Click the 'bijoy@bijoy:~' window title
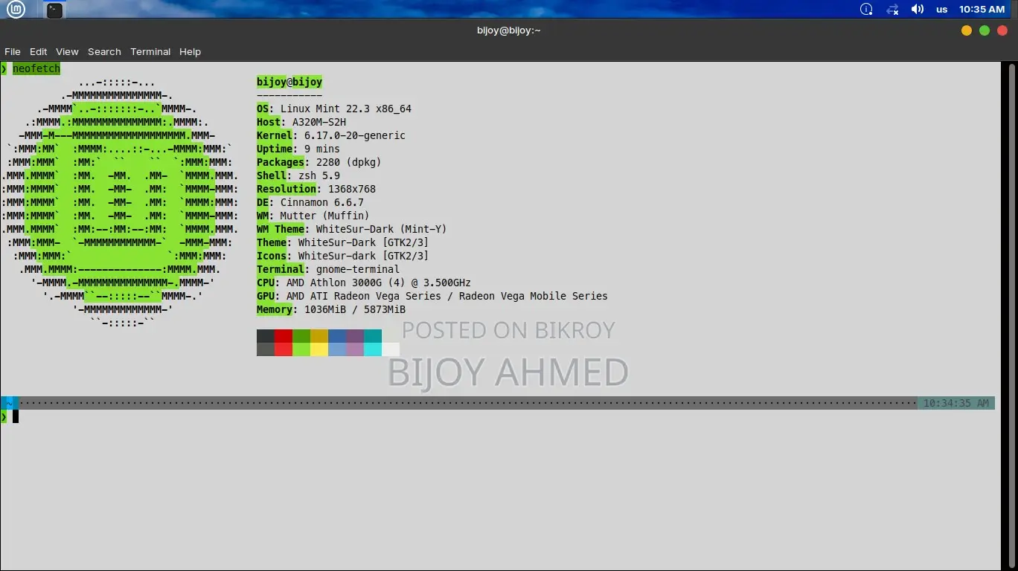 (509, 30)
